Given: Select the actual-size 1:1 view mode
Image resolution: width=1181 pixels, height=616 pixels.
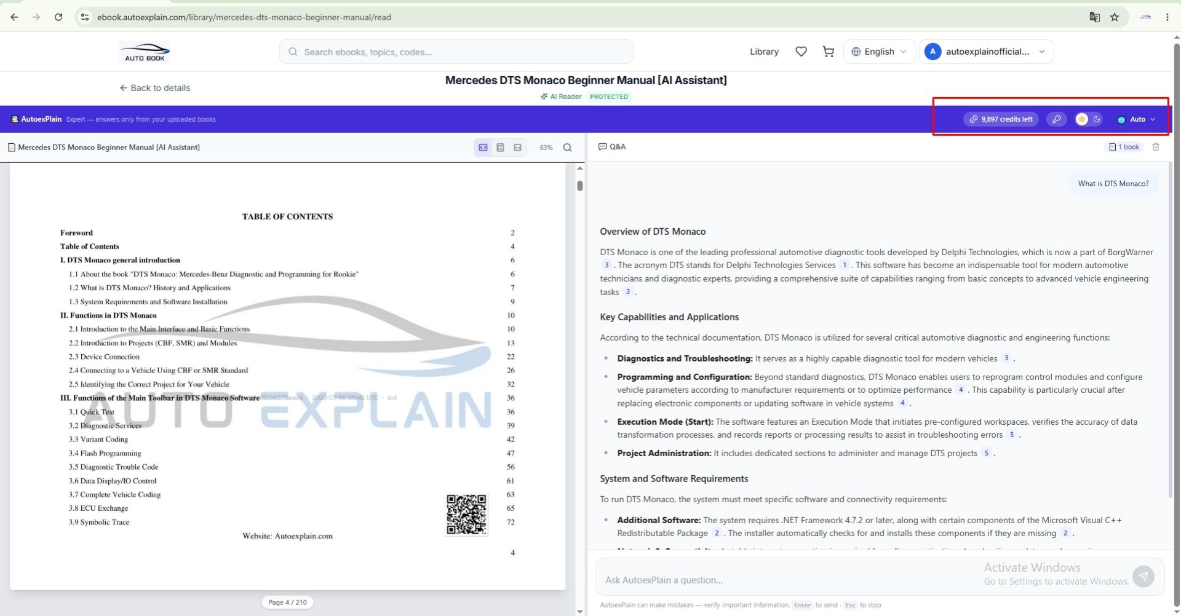Looking at the screenshot, I should pyautogui.click(x=517, y=148).
